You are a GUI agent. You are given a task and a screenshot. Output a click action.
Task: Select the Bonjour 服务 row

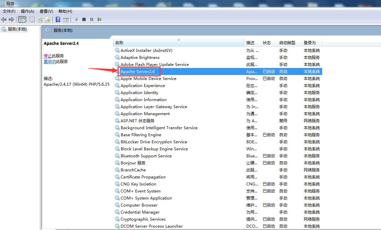pyautogui.click(x=218, y=163)
